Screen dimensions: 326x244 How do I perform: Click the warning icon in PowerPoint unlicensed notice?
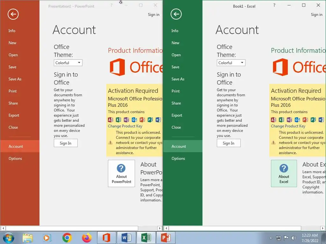[x=110, y=143]
